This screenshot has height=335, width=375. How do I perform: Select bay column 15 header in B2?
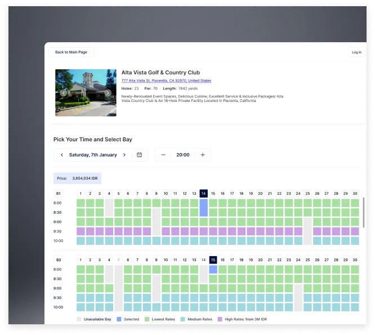213,260
